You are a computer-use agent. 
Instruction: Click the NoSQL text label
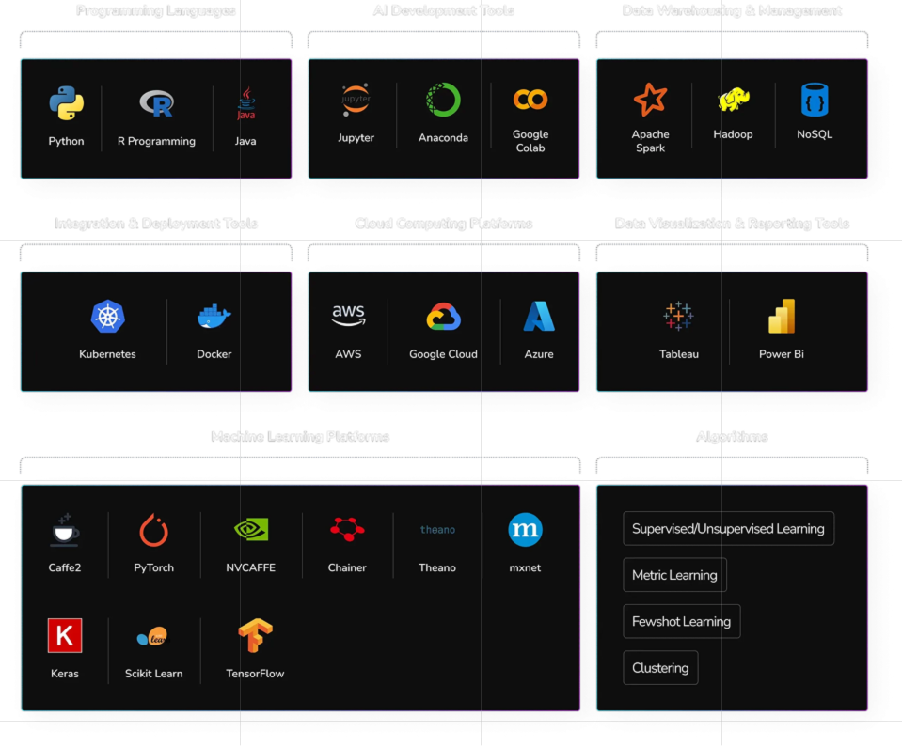click(815, 134)
